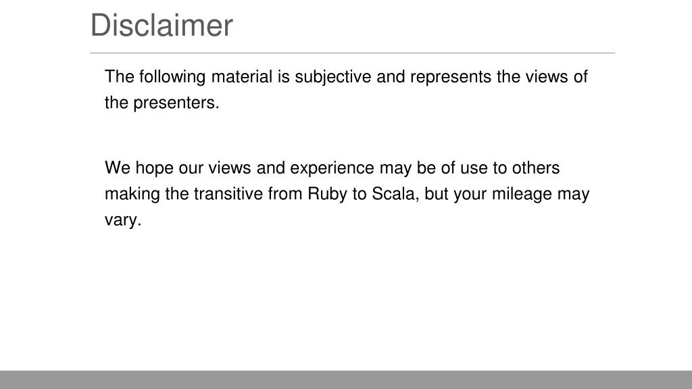Screen dimensions: 692x389
Task: Click the gray footer bar at bottom
Action: pyautogui.click(x=346, y=380)
